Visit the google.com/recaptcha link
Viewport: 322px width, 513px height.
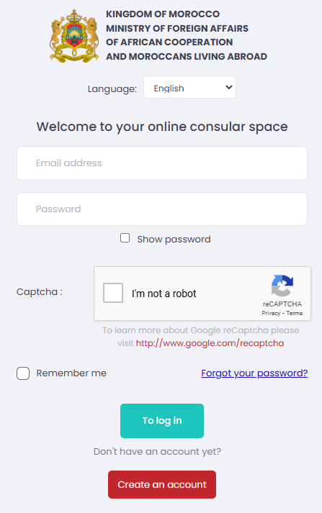tap(210, 343)
